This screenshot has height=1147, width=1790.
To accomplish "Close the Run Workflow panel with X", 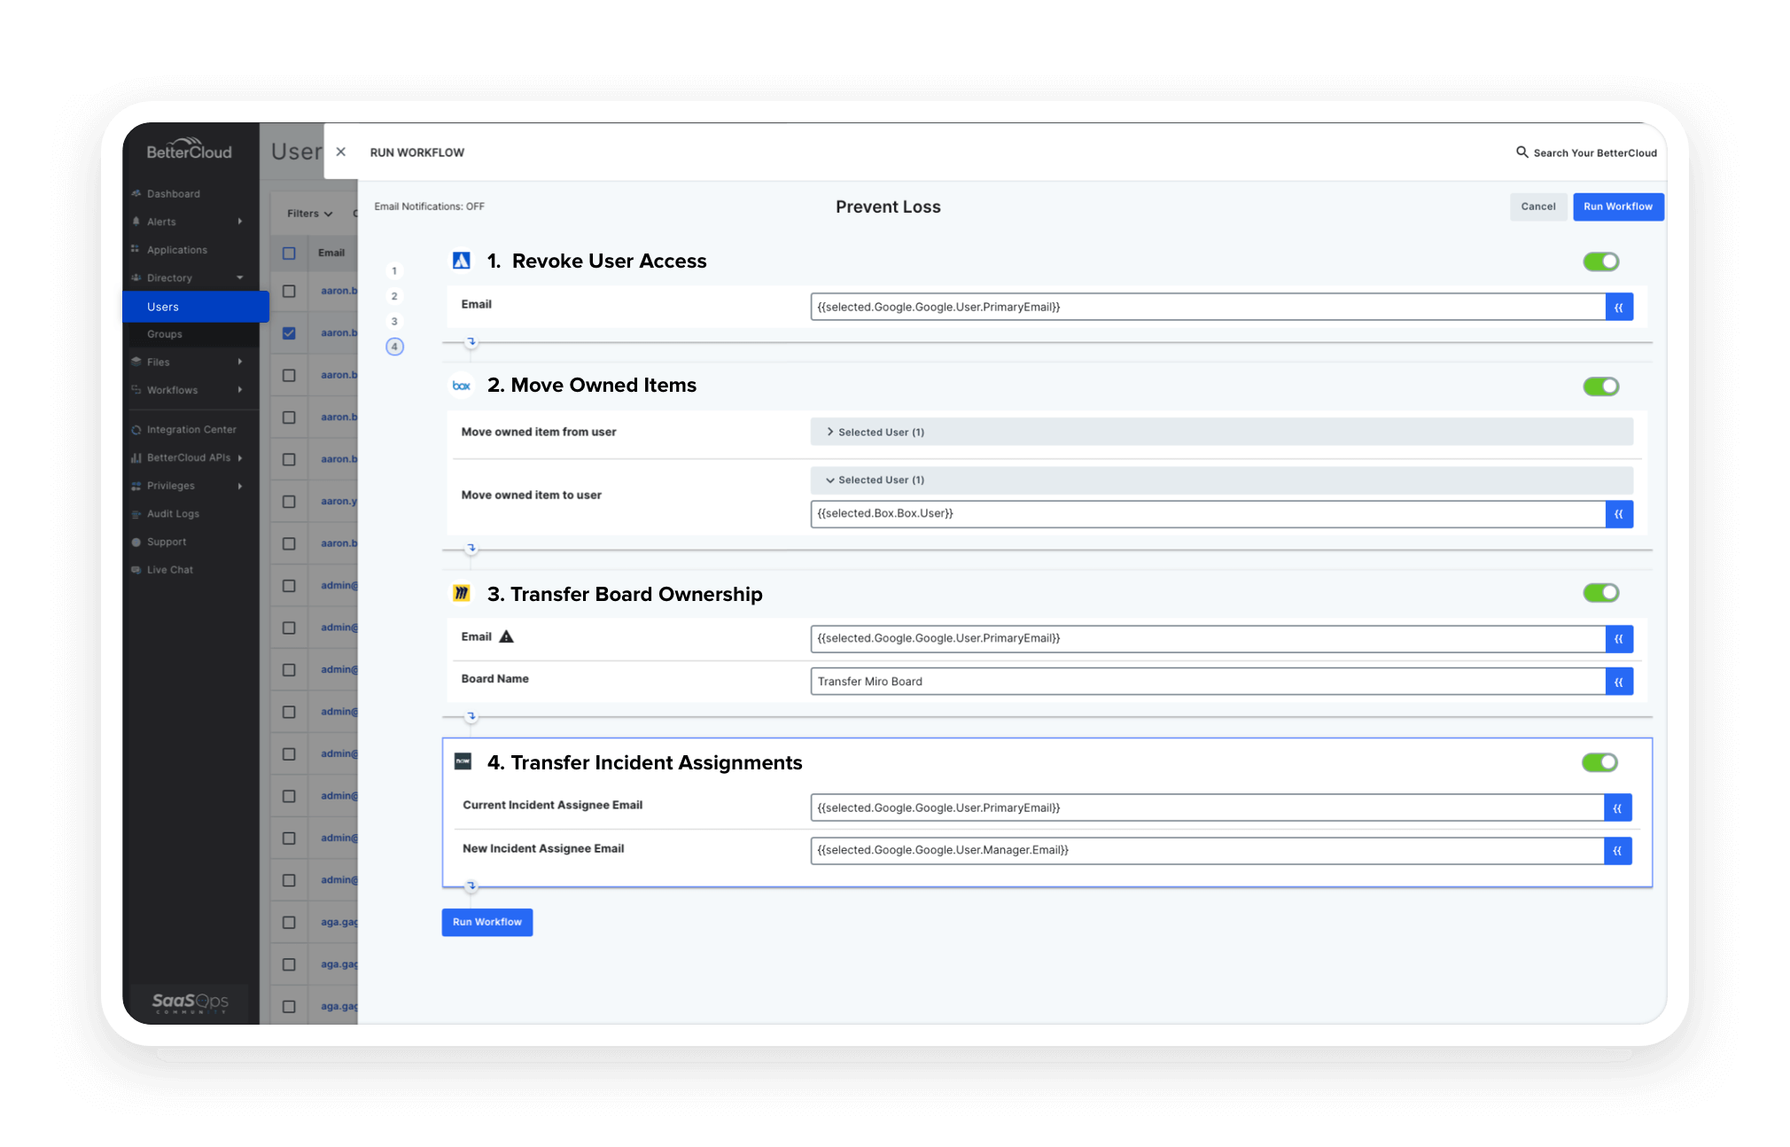I will click(340, 152).
